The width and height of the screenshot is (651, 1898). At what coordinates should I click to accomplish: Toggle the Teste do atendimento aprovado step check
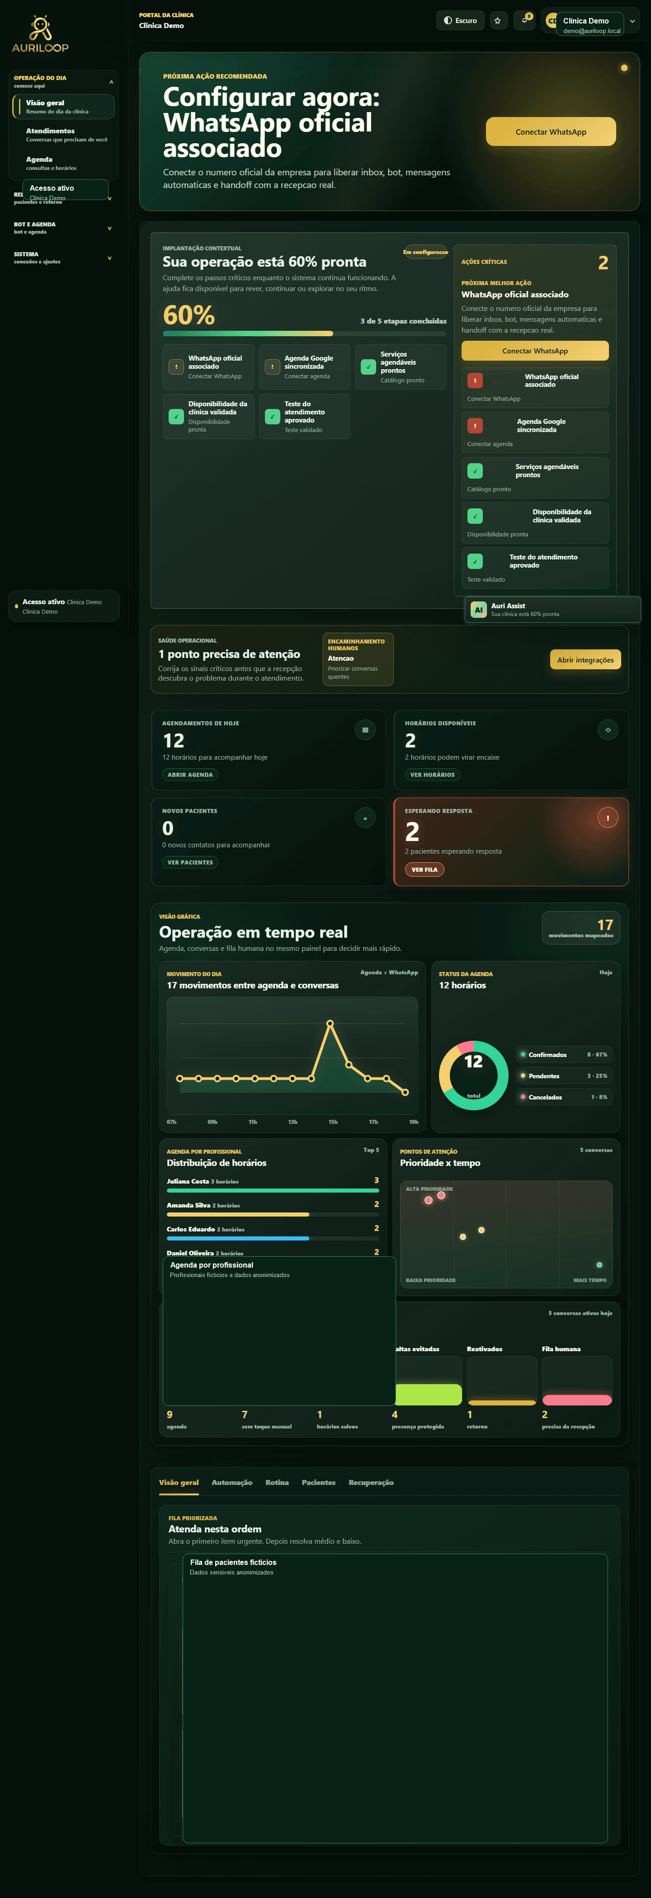pos(272,416)
